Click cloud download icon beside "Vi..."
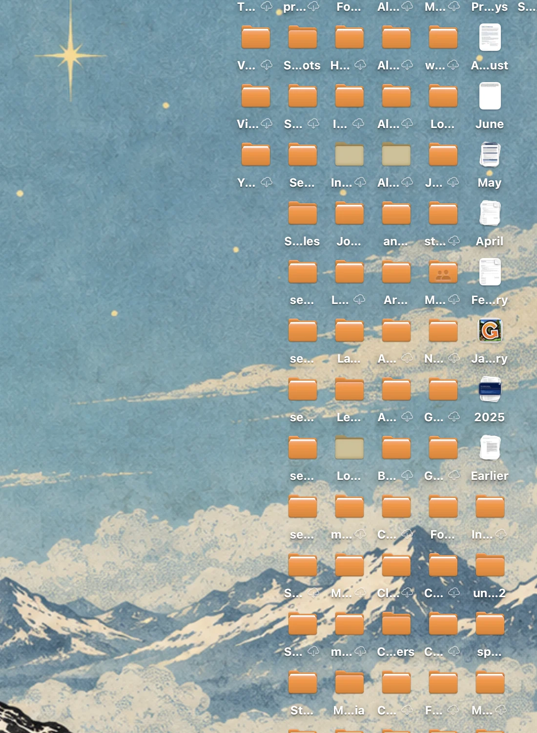This screenshot has width=537, height=733. pyautogui.click(x=267, y=123)
